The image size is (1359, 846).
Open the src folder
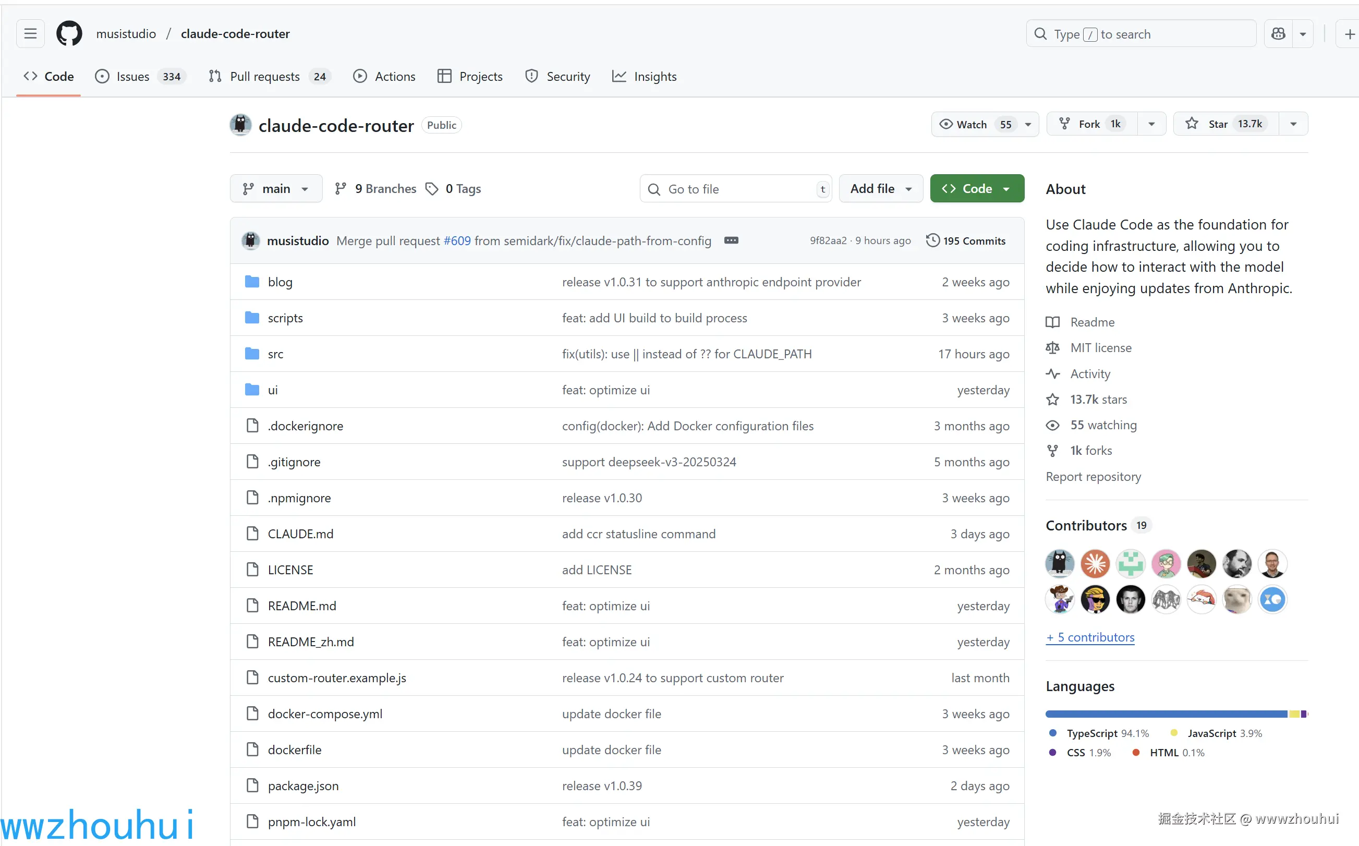276,354
